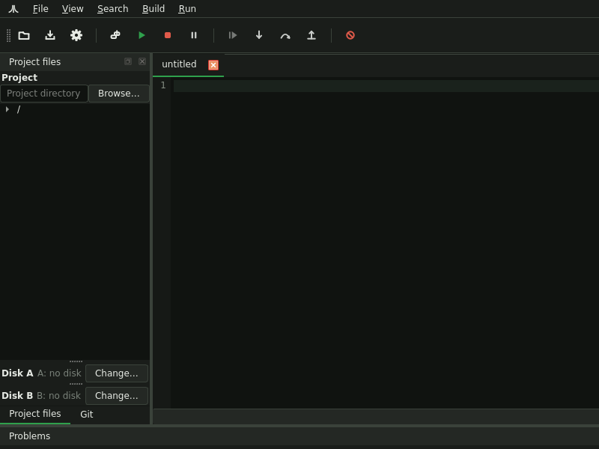
Task: Click the Project files panel title
Action: (34, 62)
